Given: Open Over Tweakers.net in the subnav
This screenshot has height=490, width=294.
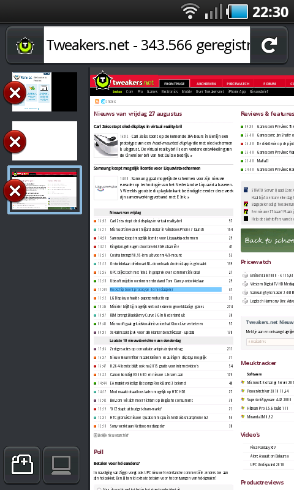Looking at the screenshot, I should click(209, 91).
